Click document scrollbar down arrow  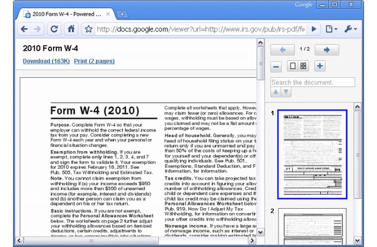[260, 232]
